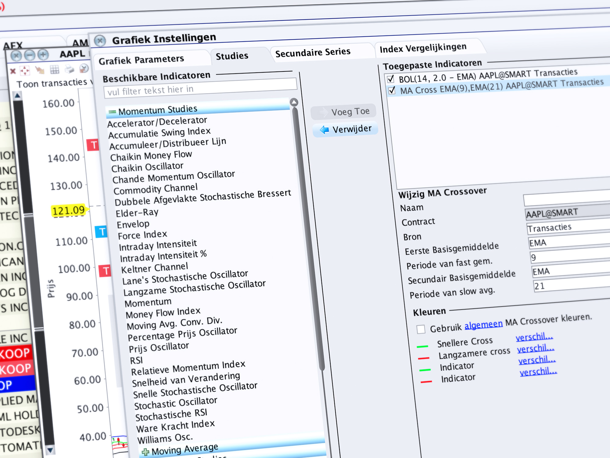Click the red Indicator color swatch
Viewport: 610px width, 458px height.
[426, 382]
